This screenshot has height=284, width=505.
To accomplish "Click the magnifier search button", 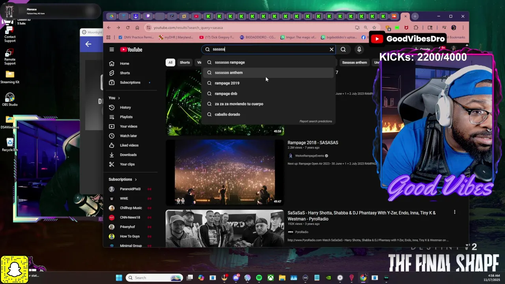I will (343, 49).
